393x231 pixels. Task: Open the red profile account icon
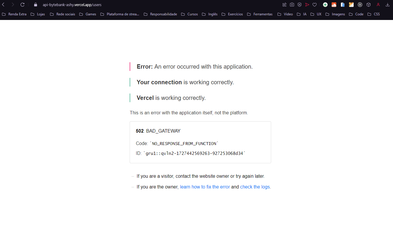[x=378, y=5]
